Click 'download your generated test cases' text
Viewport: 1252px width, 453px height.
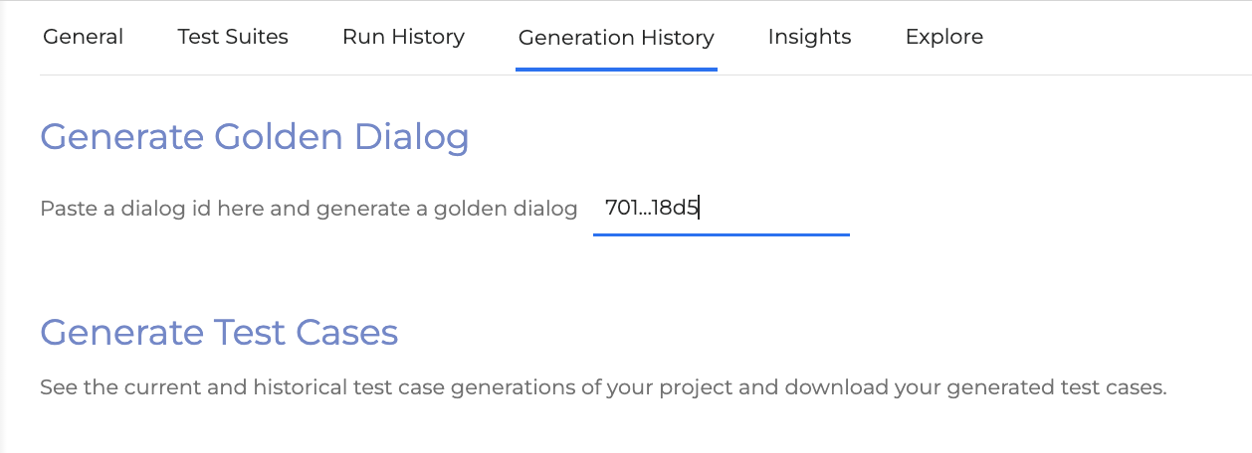974,387
